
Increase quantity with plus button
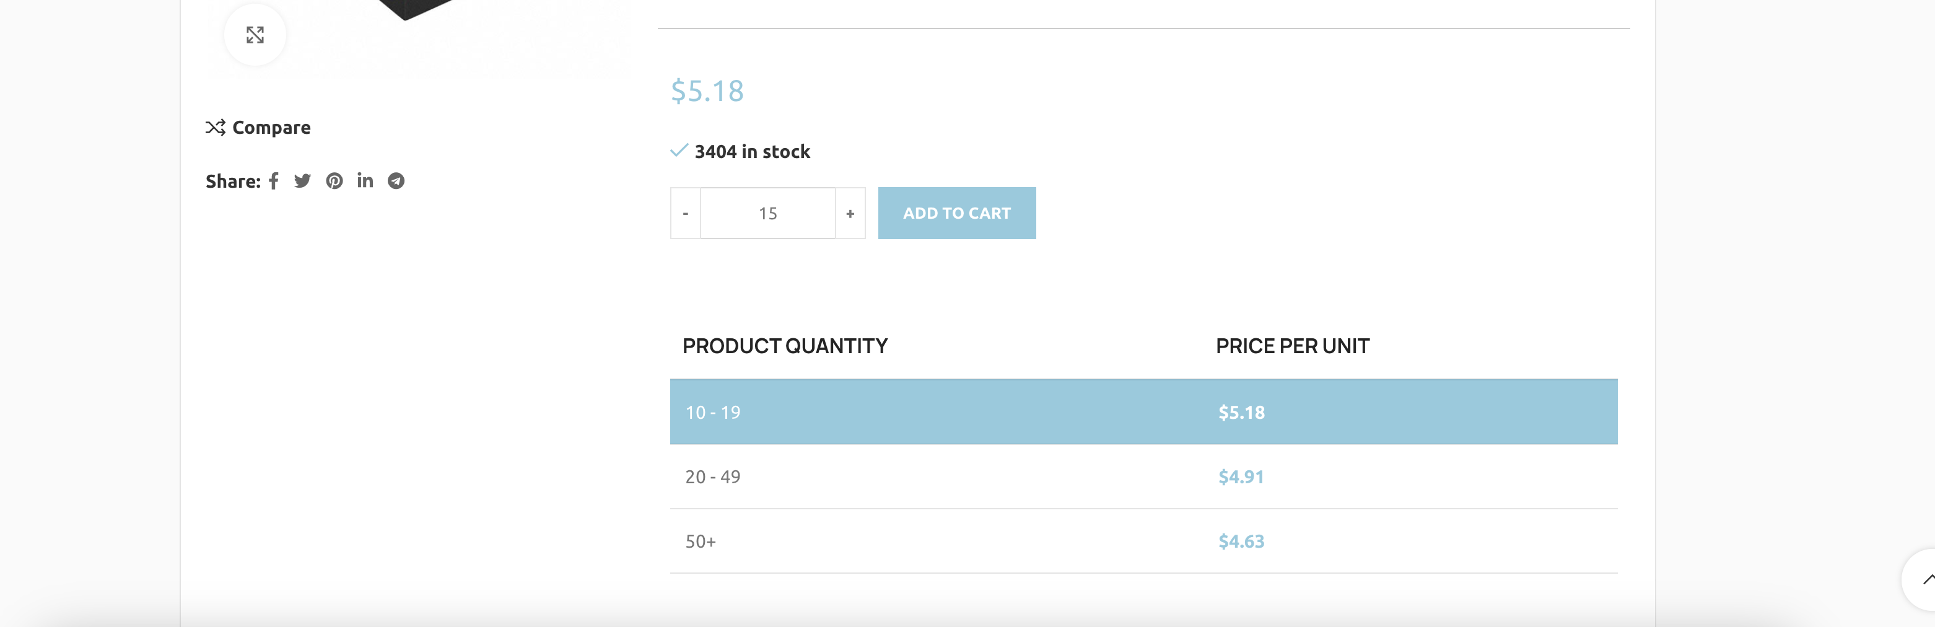pyautogui.click(x=850, y=214)
